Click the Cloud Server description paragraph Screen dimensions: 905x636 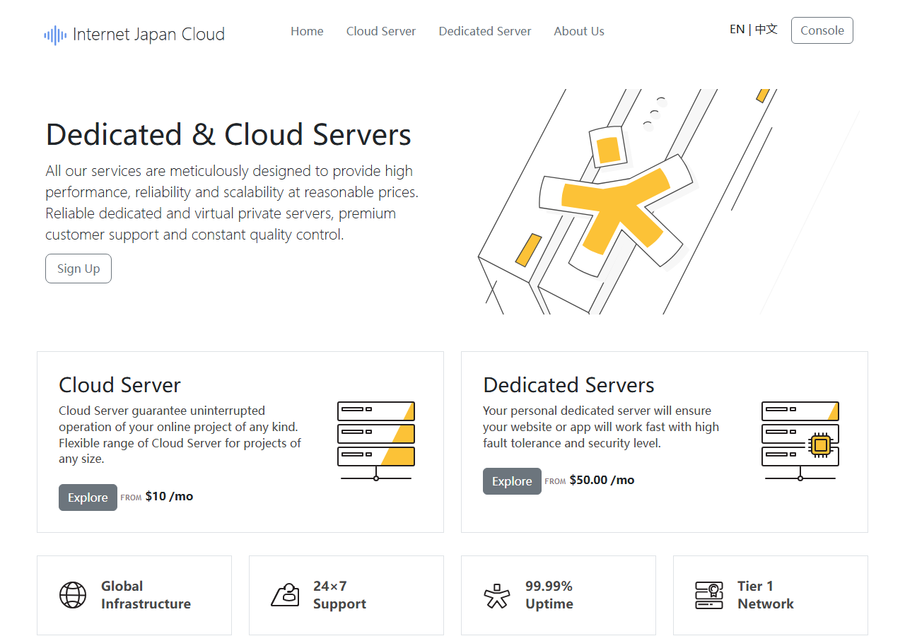(180, 435)
